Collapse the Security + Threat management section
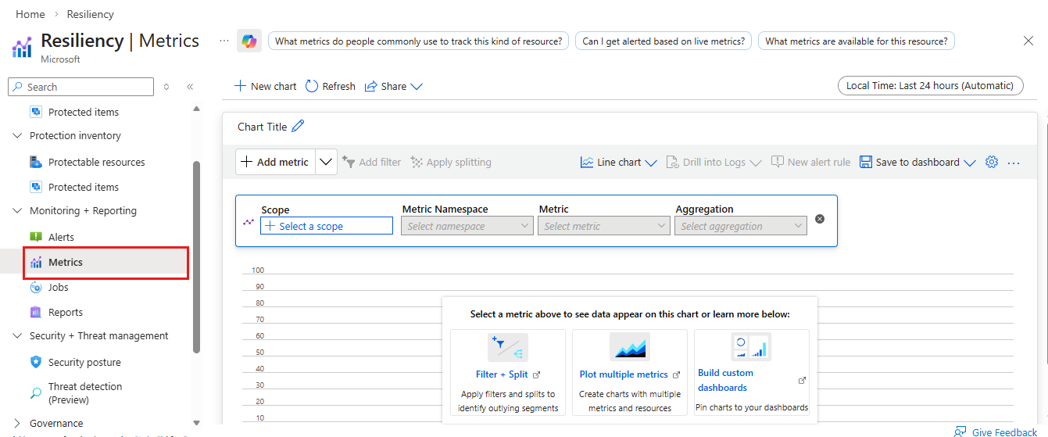The width and height of the screenshot is (1048, 437). point(19,335)
